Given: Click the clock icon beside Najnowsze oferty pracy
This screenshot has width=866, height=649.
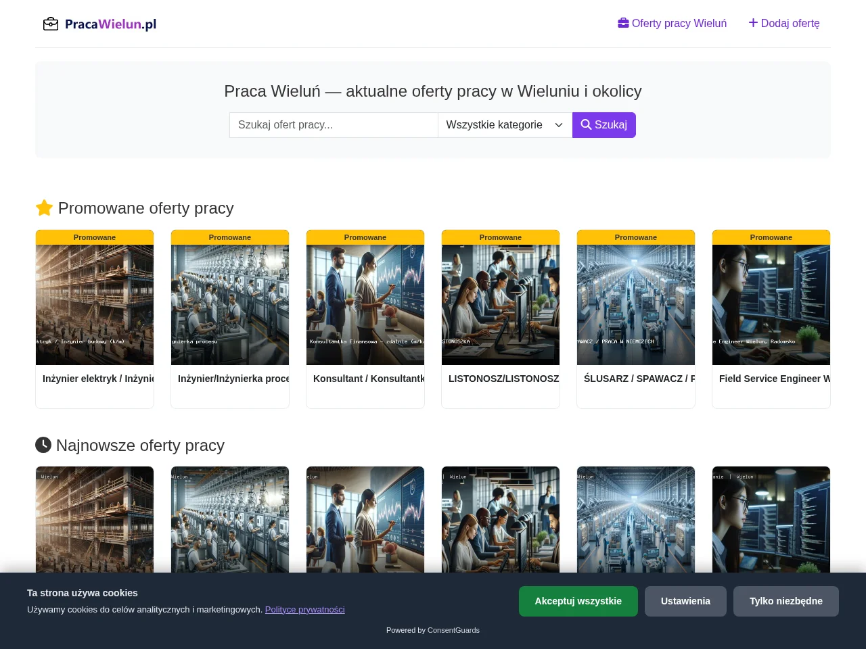Looking at the screenshot, I should tap(43, 445).
